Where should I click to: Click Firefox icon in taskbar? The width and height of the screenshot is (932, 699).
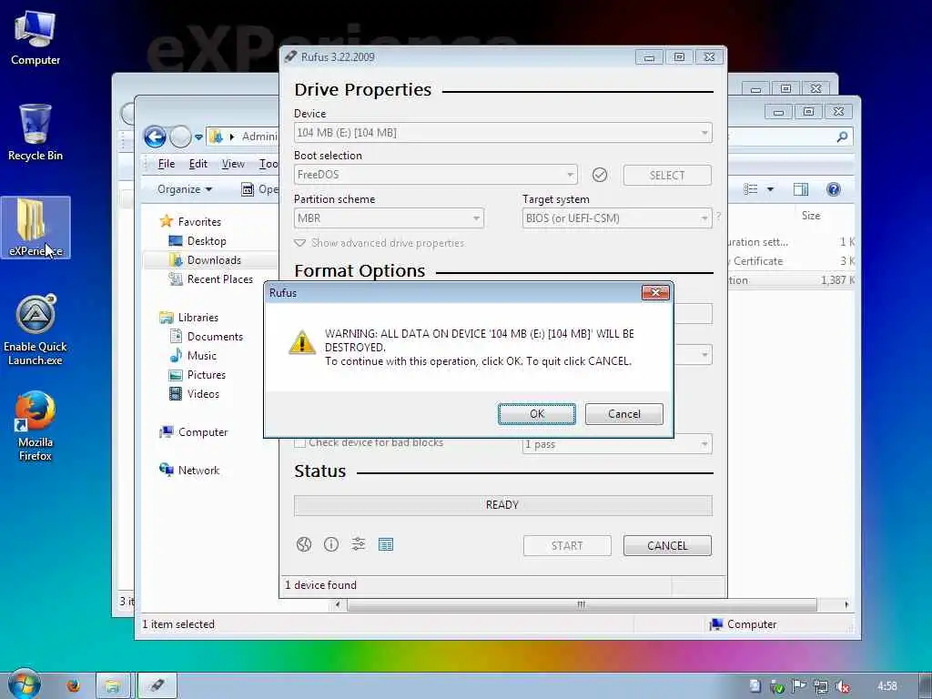tap(73, 685)
